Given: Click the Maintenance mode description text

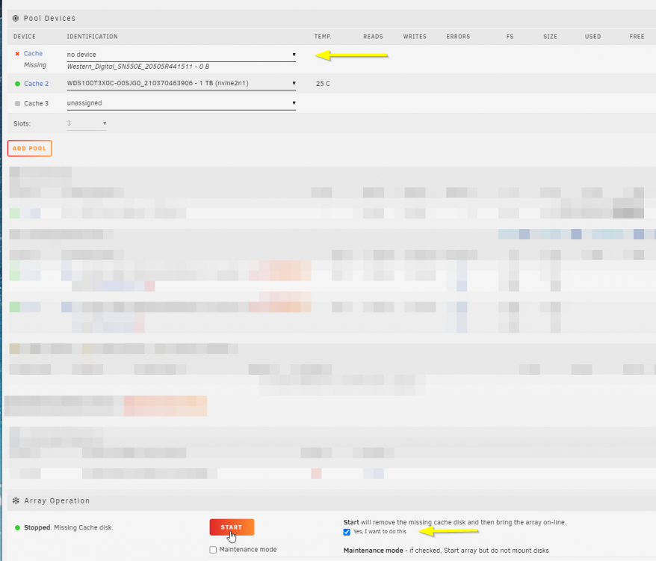Looking at the screenshot, I should coord(446,551).
